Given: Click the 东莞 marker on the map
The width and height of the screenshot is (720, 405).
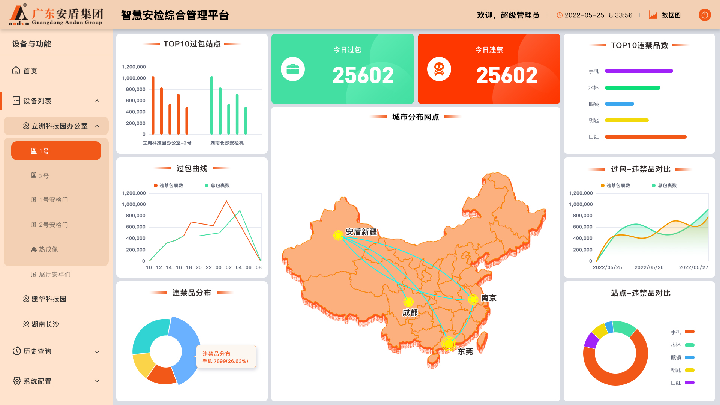Looking at the screenshot, I should click(x=448, y=343).
